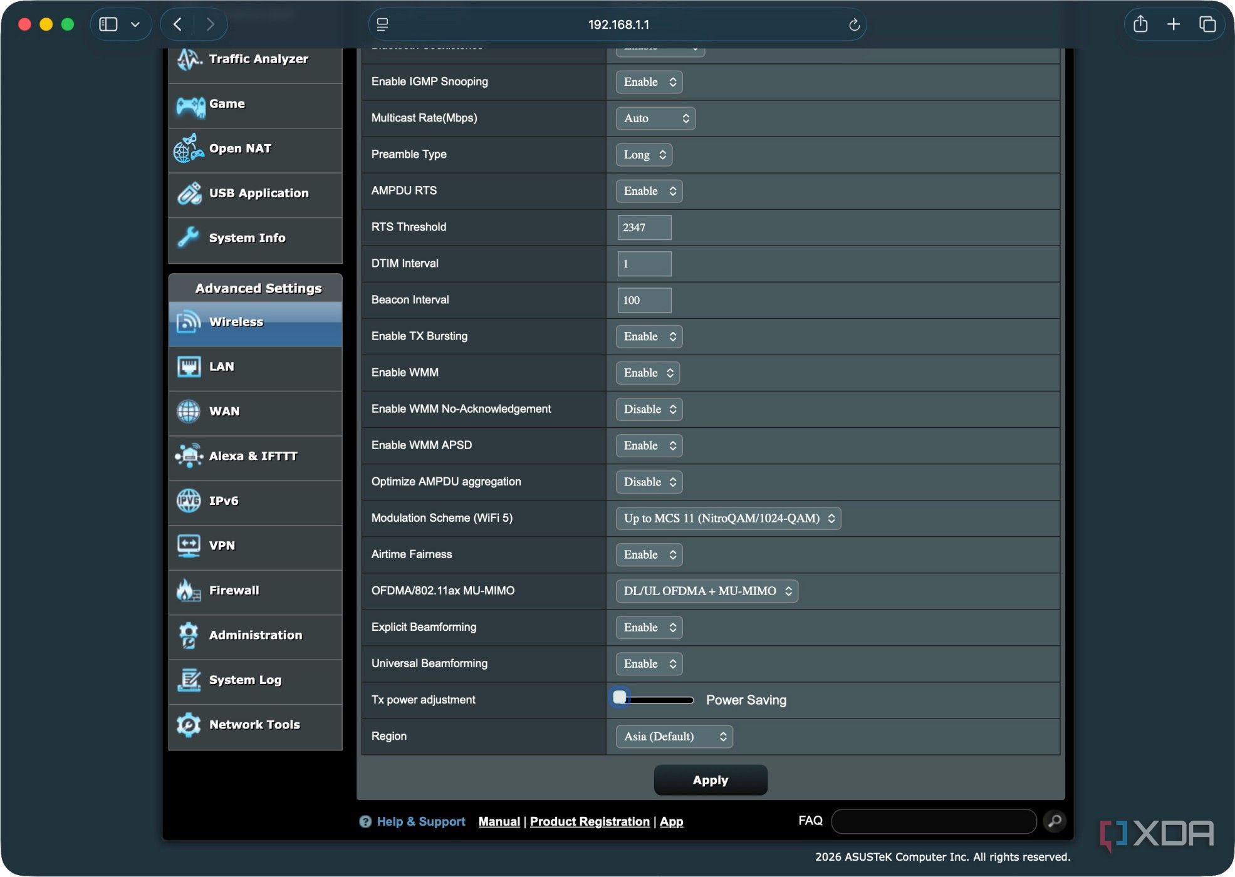Click the FAQ search text box
The height and width of the screenshot is (877, 1235).
tap(934, 821)
